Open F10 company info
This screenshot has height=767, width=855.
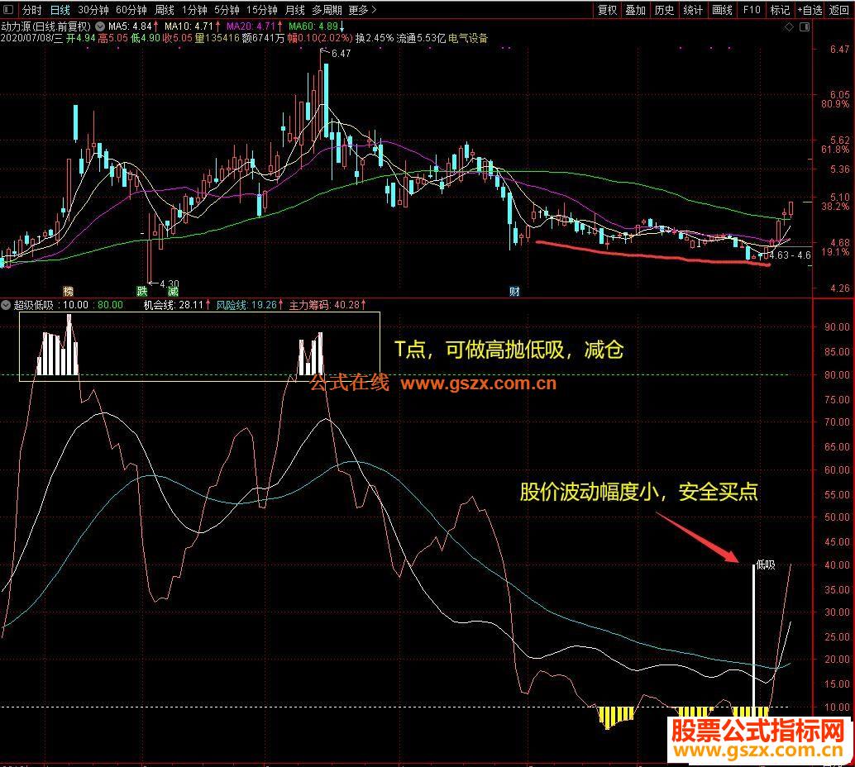point(752,10)
